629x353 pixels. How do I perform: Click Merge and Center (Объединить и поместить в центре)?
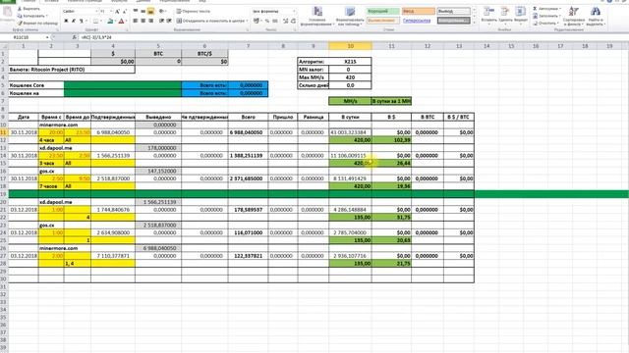212,21
